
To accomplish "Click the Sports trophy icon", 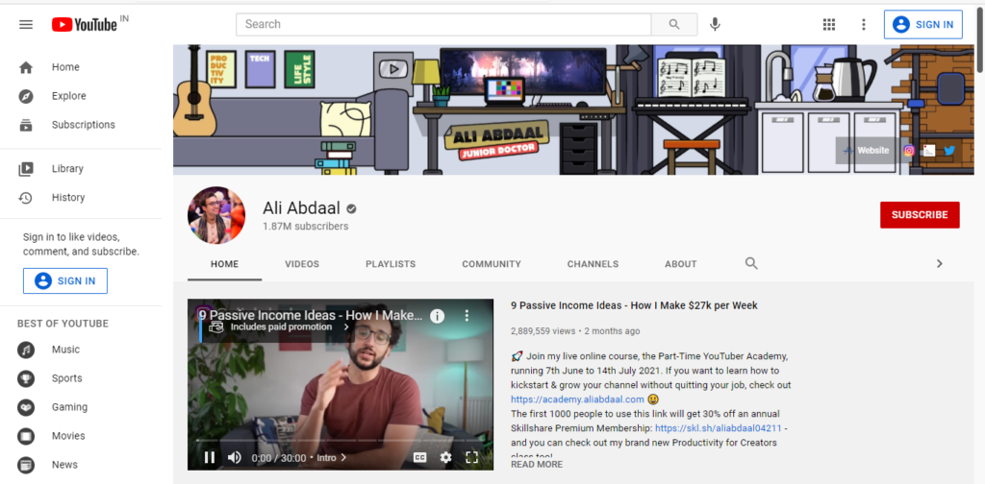I will (x=26, y=378).
